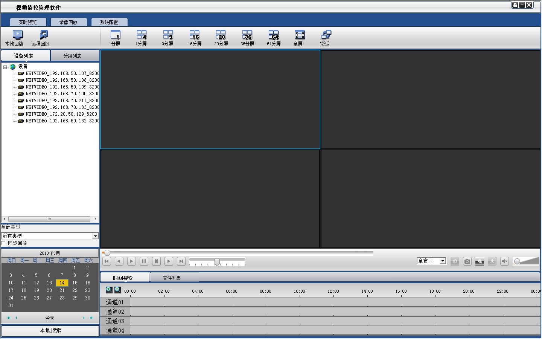Choose the 64-screen split view
Viewport: 542px width, 339px height.
point(274,38)
